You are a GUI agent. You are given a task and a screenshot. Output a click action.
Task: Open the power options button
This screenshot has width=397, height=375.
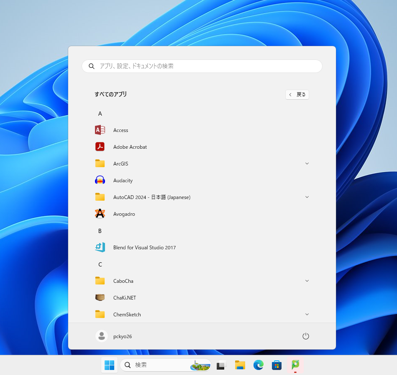(x=306, y=336)
